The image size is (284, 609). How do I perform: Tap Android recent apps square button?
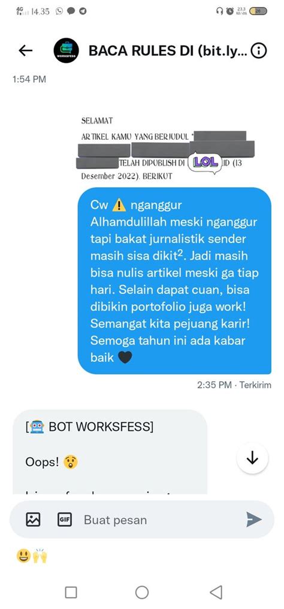(x=71, y=592)
